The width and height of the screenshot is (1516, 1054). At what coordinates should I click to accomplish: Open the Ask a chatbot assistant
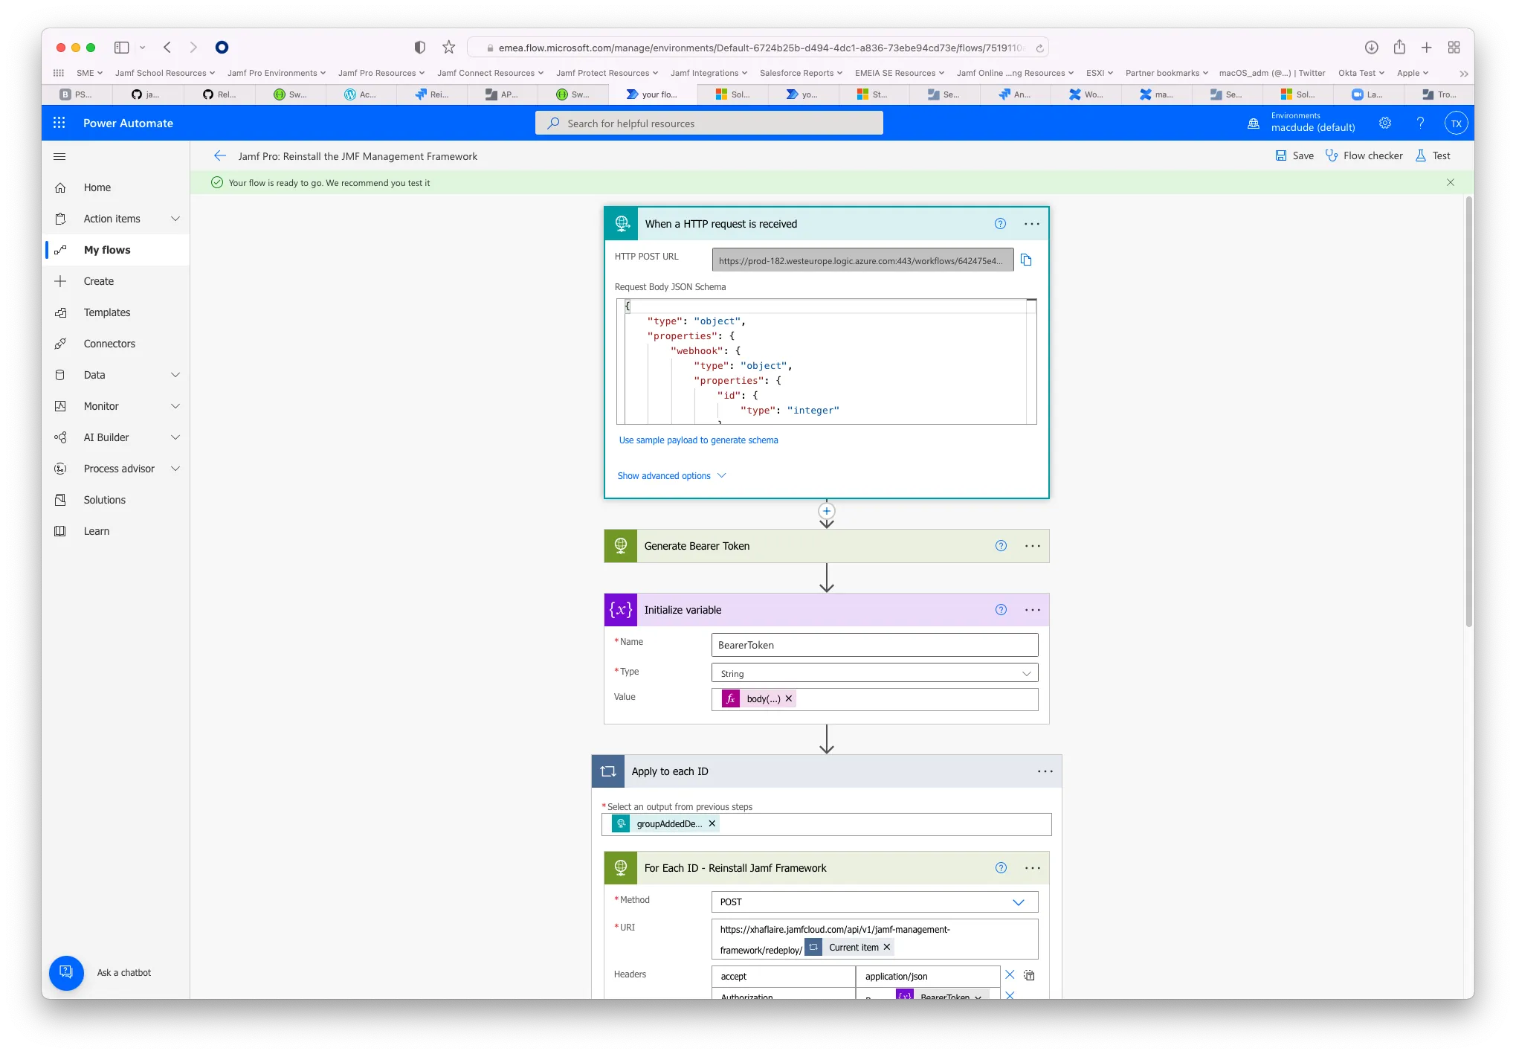click(x=66, y=972)
